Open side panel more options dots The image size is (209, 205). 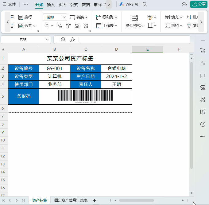pyautogui.click(x=203, y=137)
